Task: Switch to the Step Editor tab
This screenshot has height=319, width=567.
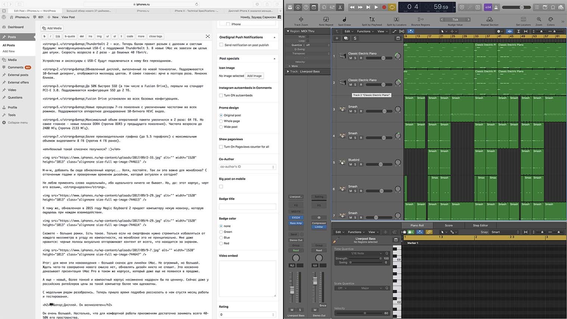Action: click(x=480, y=225)
